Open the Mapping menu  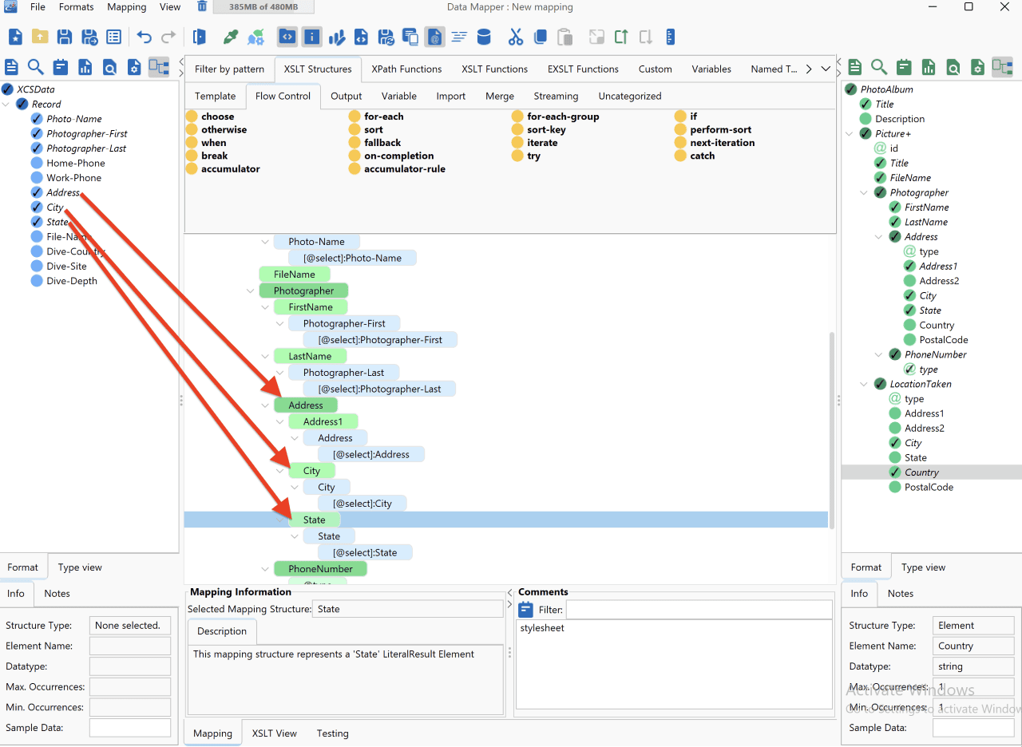point(127,6)
